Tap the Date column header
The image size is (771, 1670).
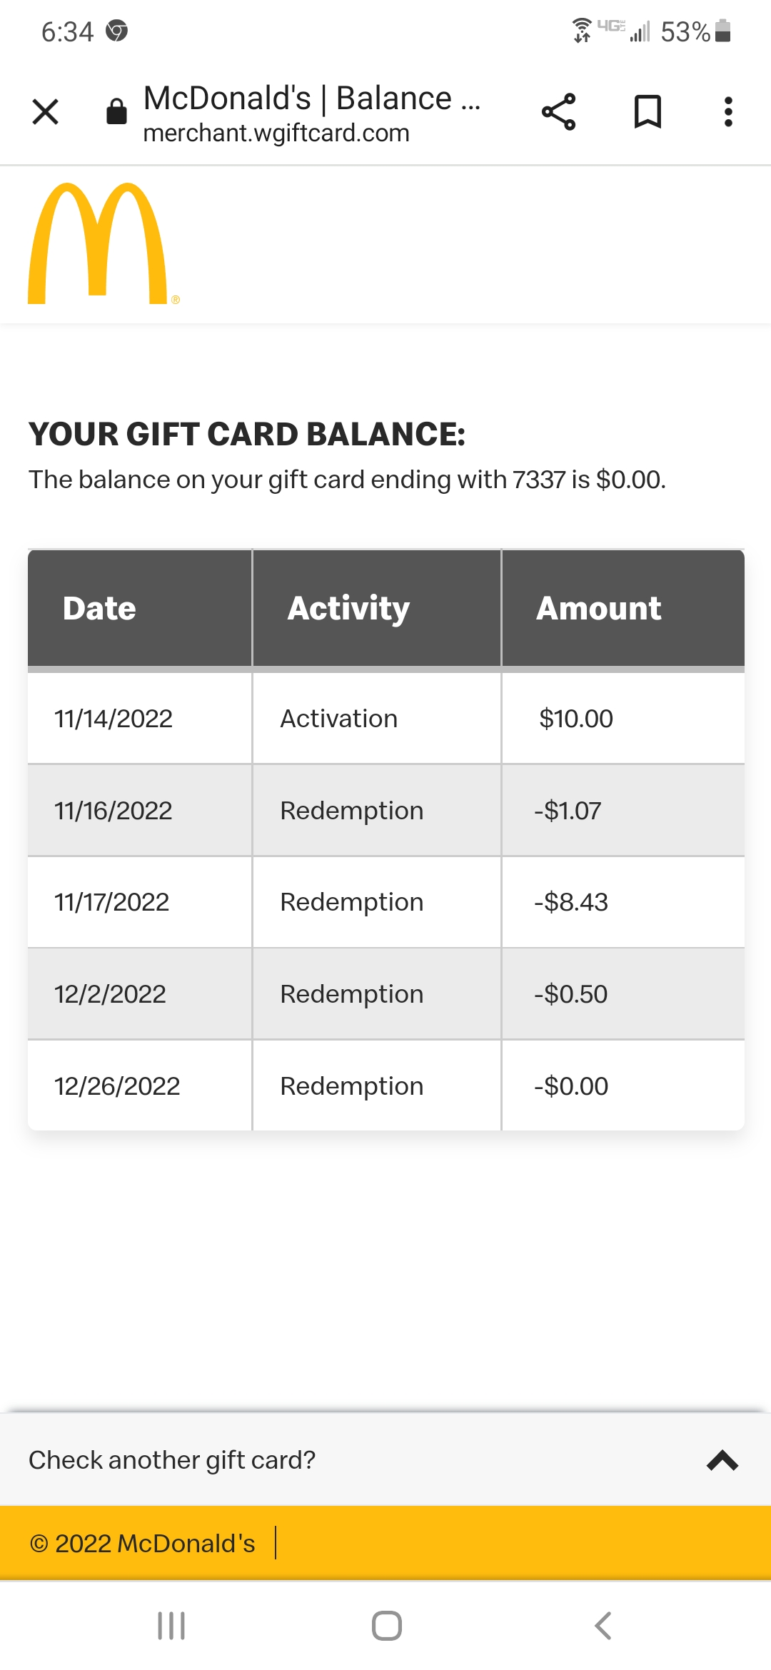99,609
